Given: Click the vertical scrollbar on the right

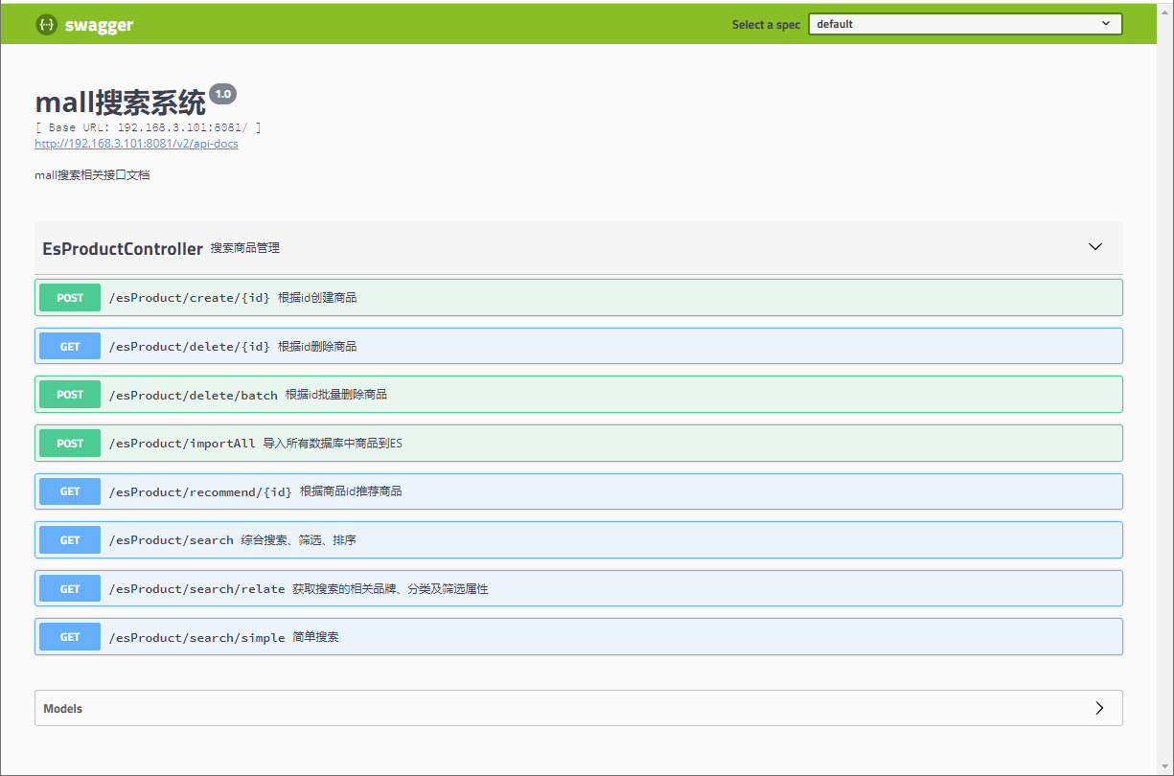Looking at the screenshot, I should coord(1167,383).
